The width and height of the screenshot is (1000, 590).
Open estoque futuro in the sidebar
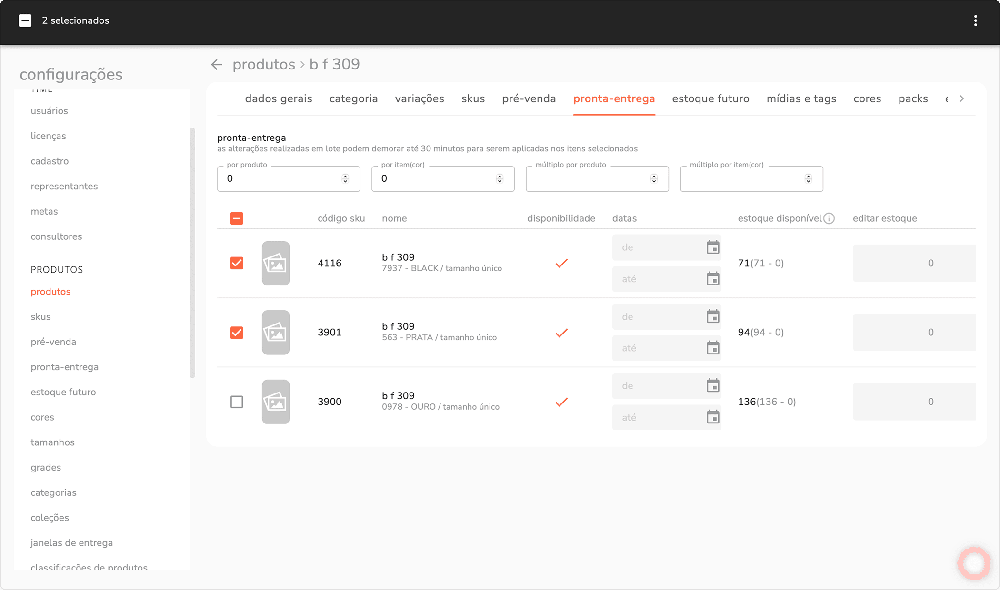pyautogui.click(x=63, y=392)
